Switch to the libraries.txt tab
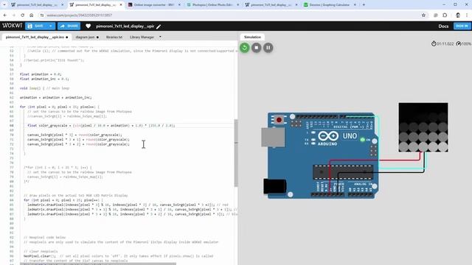Screen dimensions: 472x265 pos(114,38)
